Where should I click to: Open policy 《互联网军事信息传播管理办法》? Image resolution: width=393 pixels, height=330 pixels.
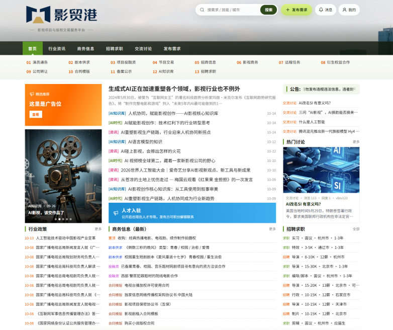tap(68, 314)
